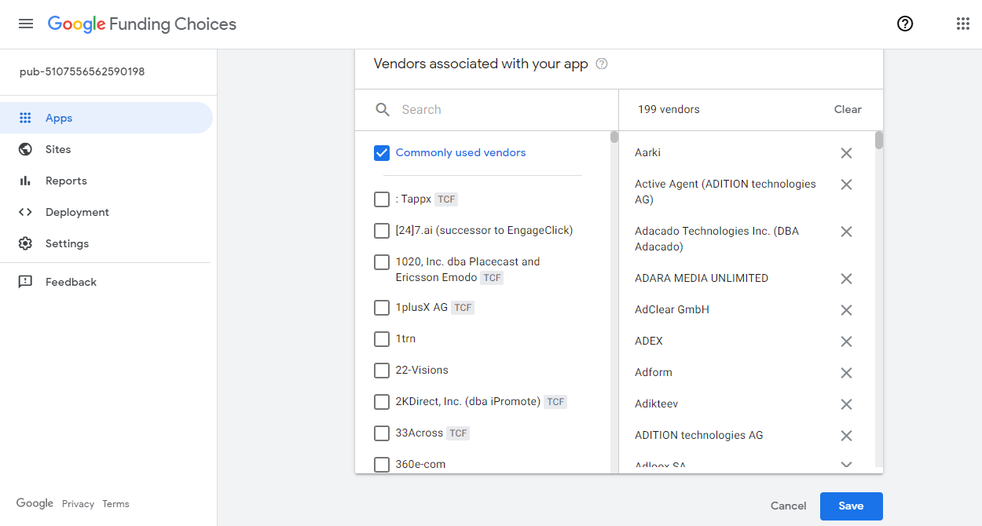The width and height of the screenshot is (982, 526).
Task: Remove ADITION technologies AG vendor
Action: tap(846, 436)
